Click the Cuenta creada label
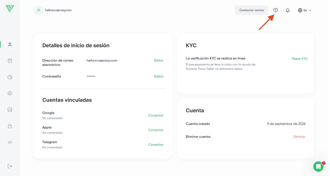 [198, 124]
